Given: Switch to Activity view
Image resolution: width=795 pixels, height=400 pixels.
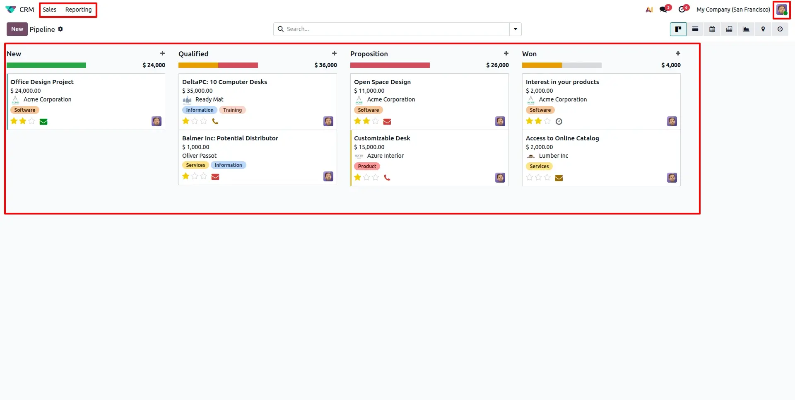Looking at the screenshot, I should point(780,29).
